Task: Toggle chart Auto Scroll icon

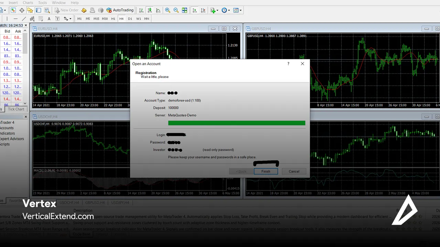Action: coord(195,10)
